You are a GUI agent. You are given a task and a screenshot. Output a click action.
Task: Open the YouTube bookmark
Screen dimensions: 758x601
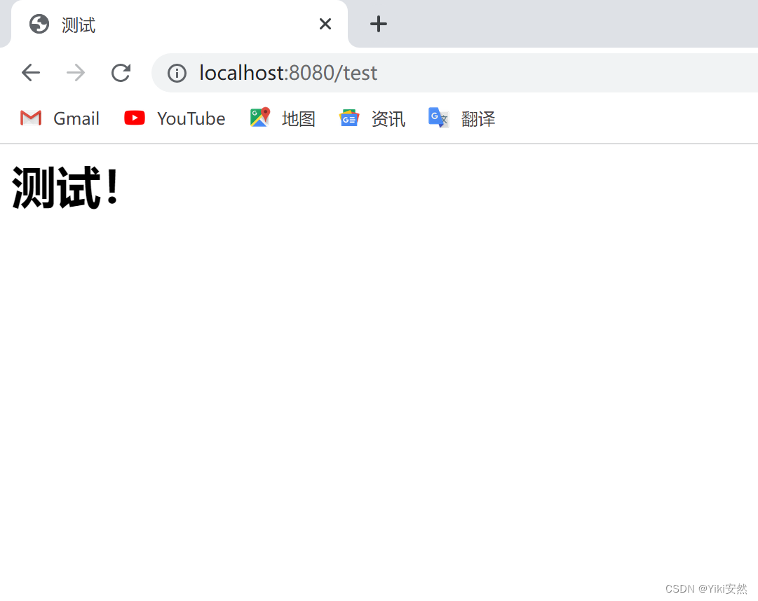click(x=175, y=118)
